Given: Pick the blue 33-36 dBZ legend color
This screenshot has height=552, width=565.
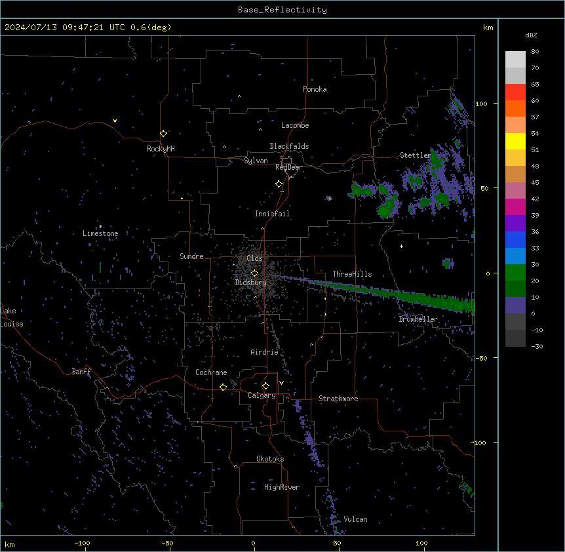Looking at the screenshot, I should coord(515,239).
